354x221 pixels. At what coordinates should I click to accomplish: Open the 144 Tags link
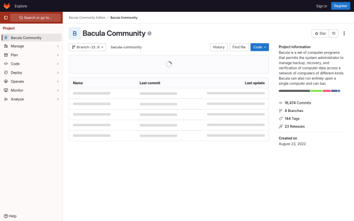point(292,118)
